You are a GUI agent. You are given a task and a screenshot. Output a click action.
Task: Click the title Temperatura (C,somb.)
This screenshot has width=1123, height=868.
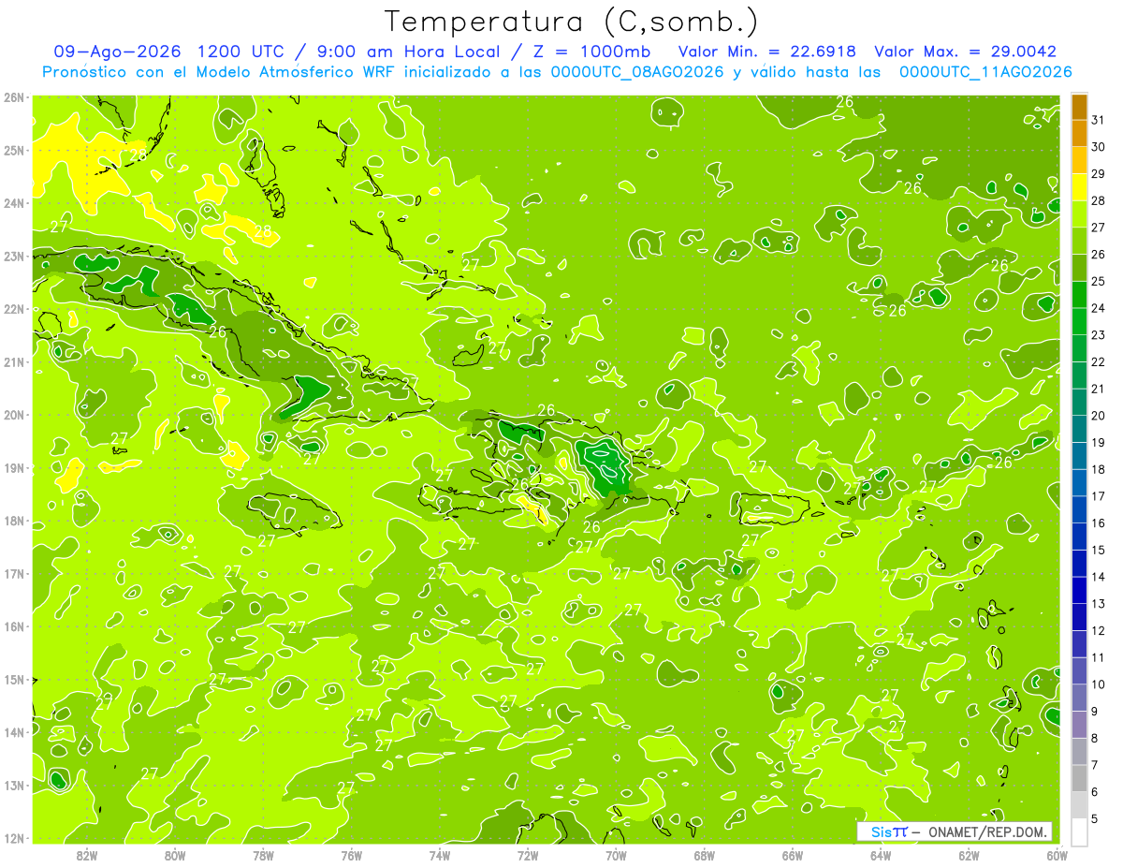tap(572, 22)
